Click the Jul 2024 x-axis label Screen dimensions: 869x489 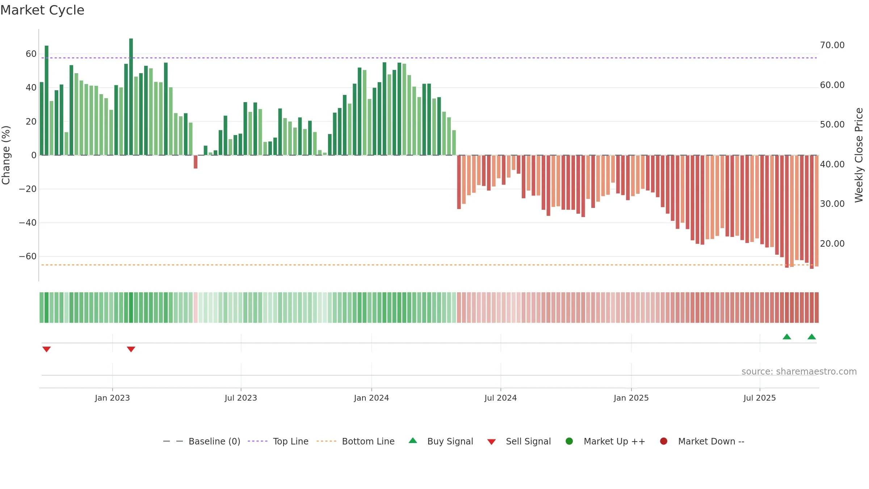[x=501, y=398]
